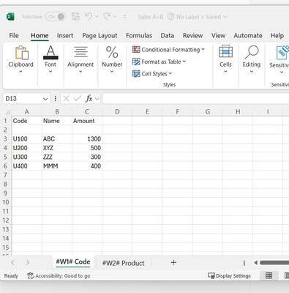The image size is (289, 293).
Task: Click the Cells group icon
Action: pyautogui.click(x=225, y=51)
